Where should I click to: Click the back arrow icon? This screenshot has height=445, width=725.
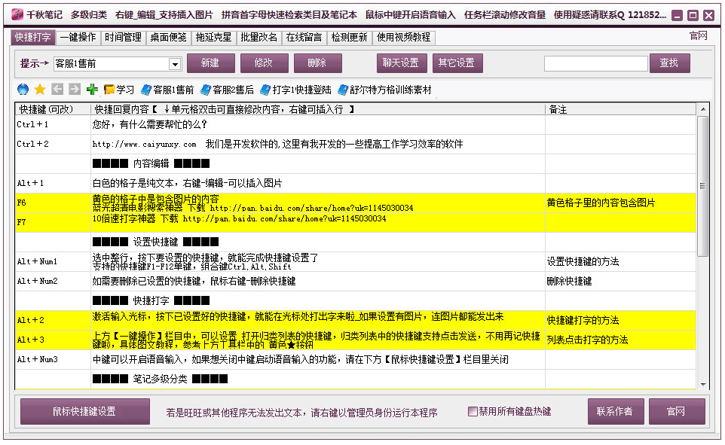click(x=57, y=89)
